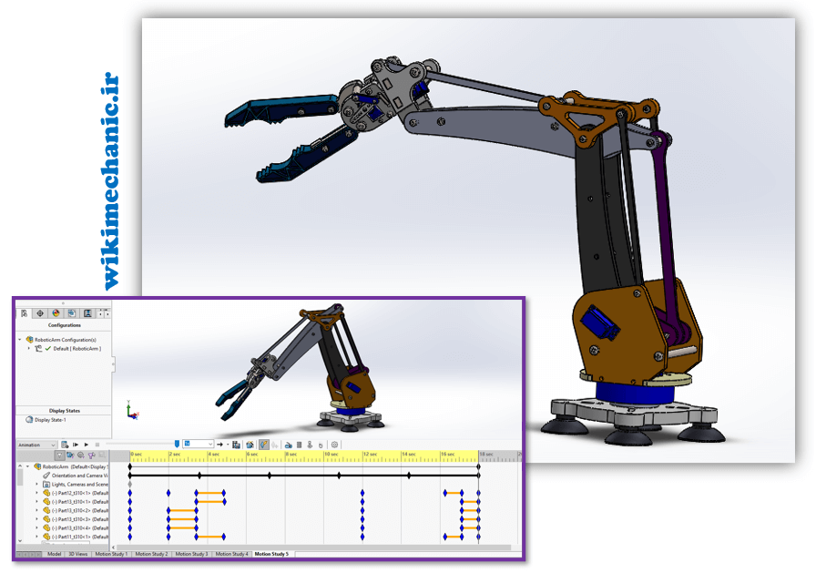Expand the Part11_t310<1> tree node
816x573 pixels.
pos(37,536)
